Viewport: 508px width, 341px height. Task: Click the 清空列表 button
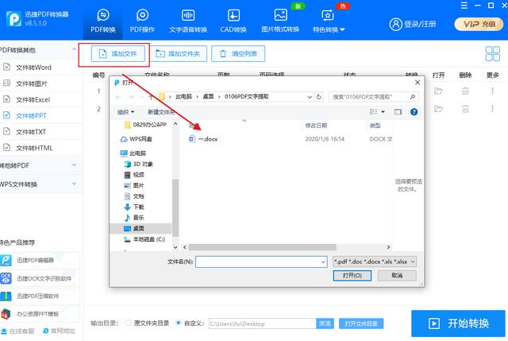pos(238,53)
